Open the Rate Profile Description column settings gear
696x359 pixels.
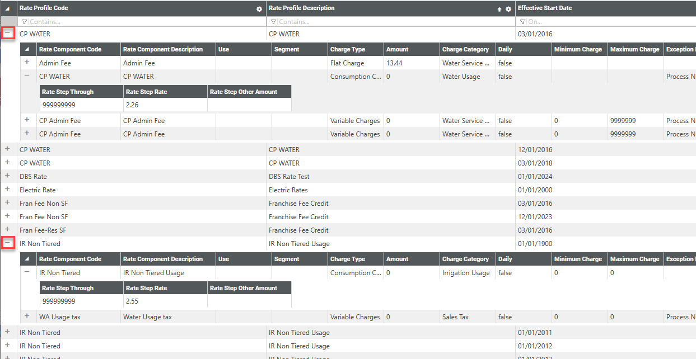[x=508, y=9]
